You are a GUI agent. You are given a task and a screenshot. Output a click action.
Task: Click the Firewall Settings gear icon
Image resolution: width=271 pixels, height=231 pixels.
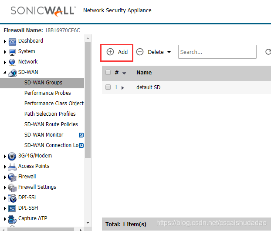coord(12,187)
